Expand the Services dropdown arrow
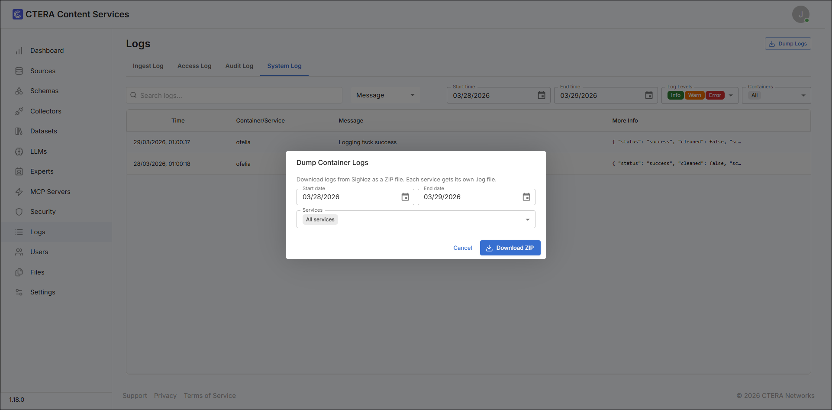Screen dimensions: 832x410 point(528,220)
